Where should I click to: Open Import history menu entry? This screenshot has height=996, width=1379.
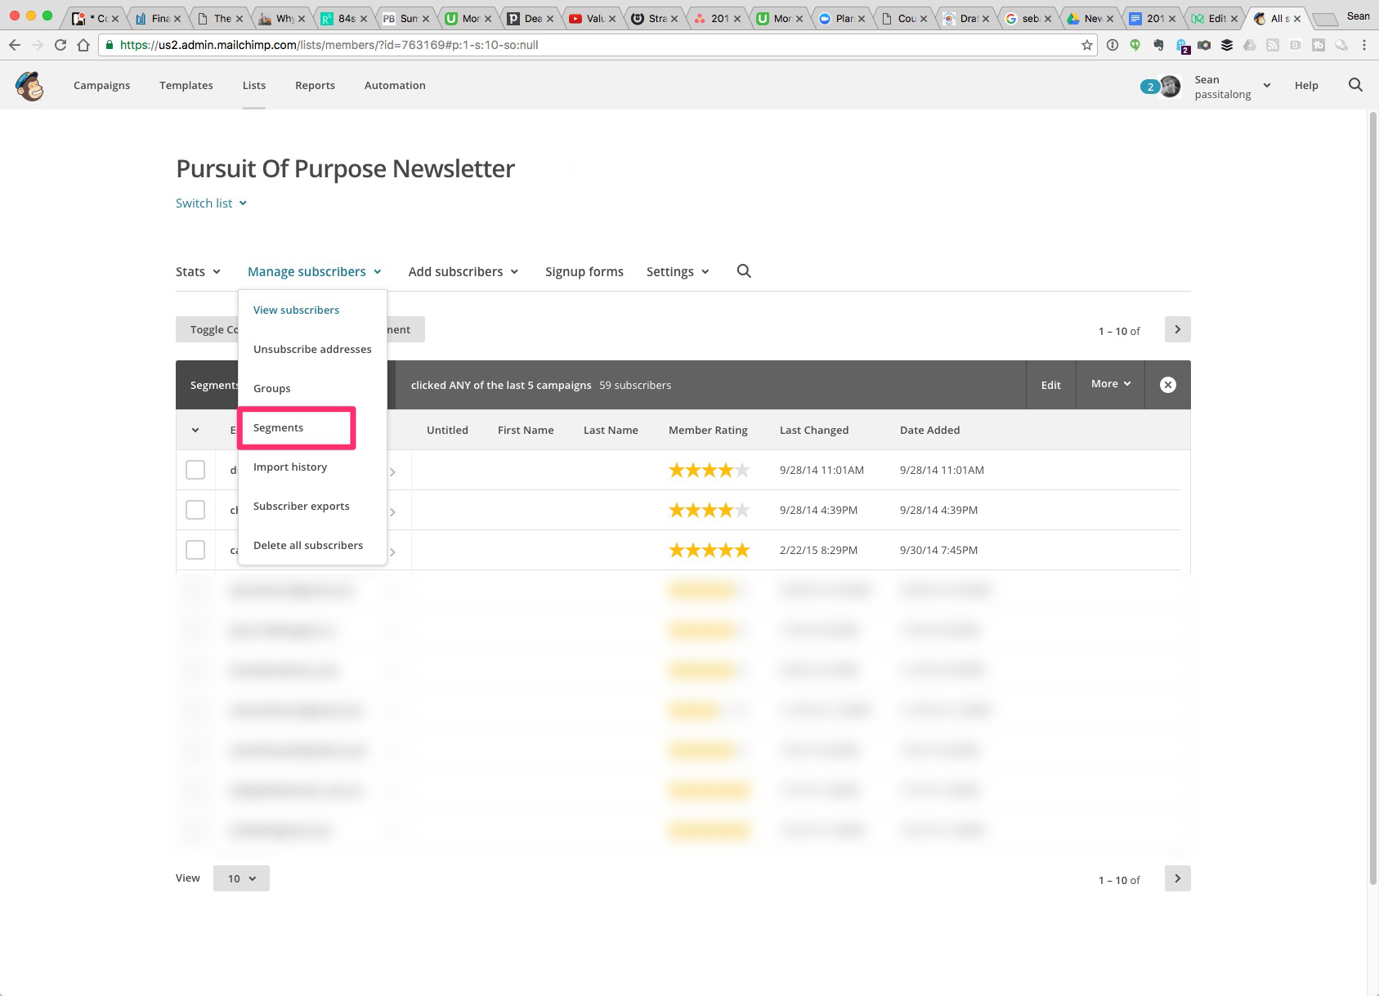click(290, 467)
